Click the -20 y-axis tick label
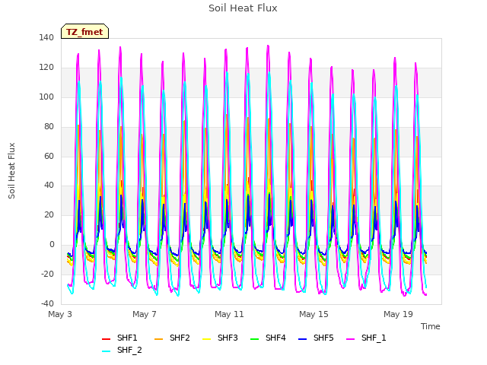This screenshot has height=365, width=487. 47,274
